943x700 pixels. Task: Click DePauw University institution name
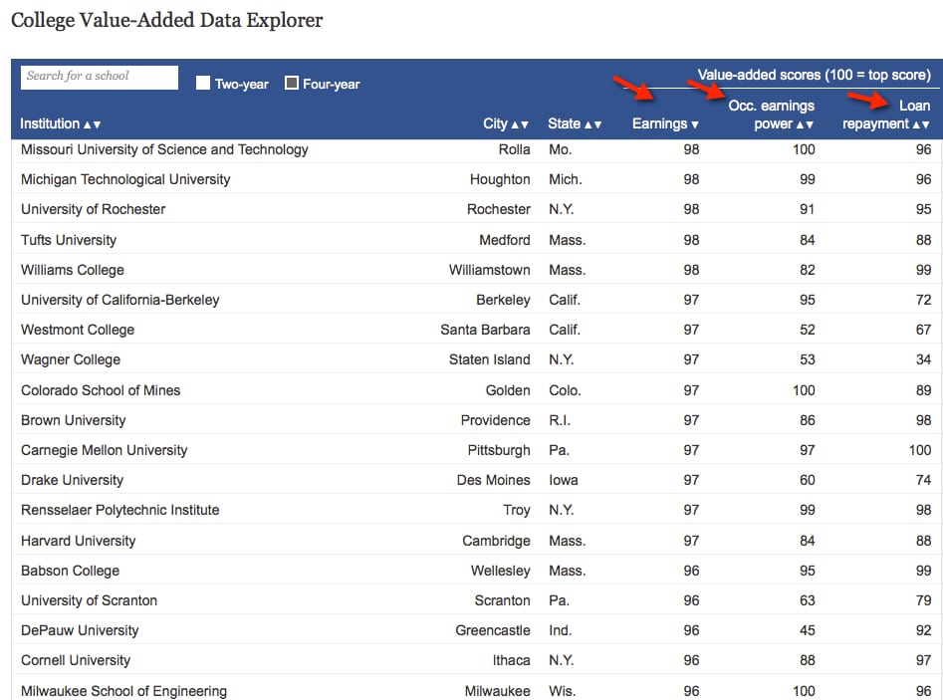pos(80,630)
